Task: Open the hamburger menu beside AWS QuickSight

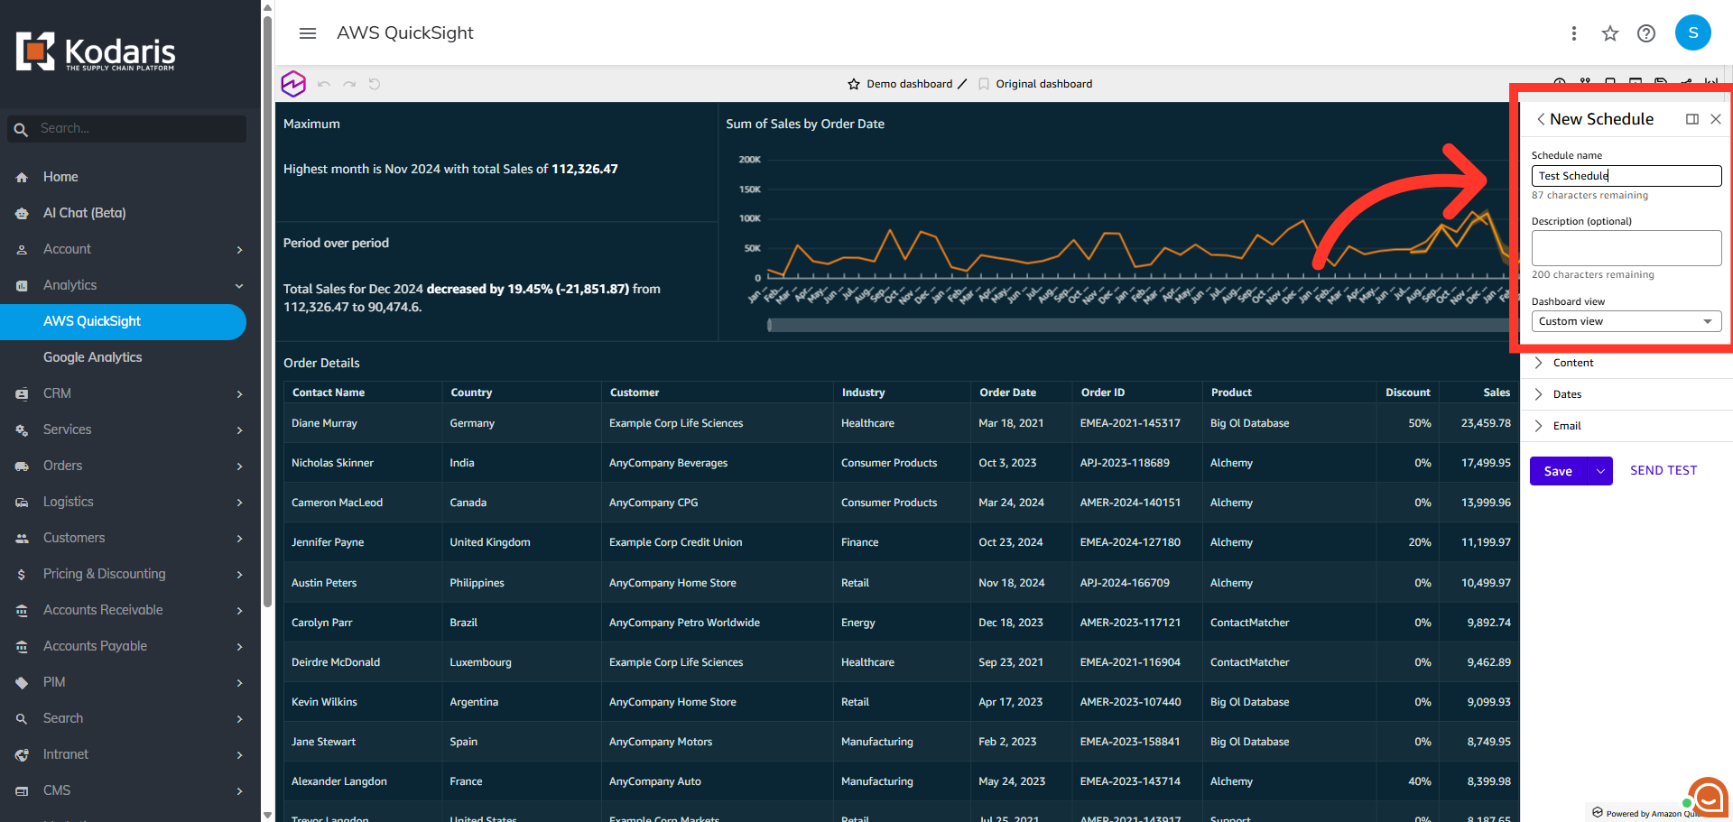Action: pos(308,33)
